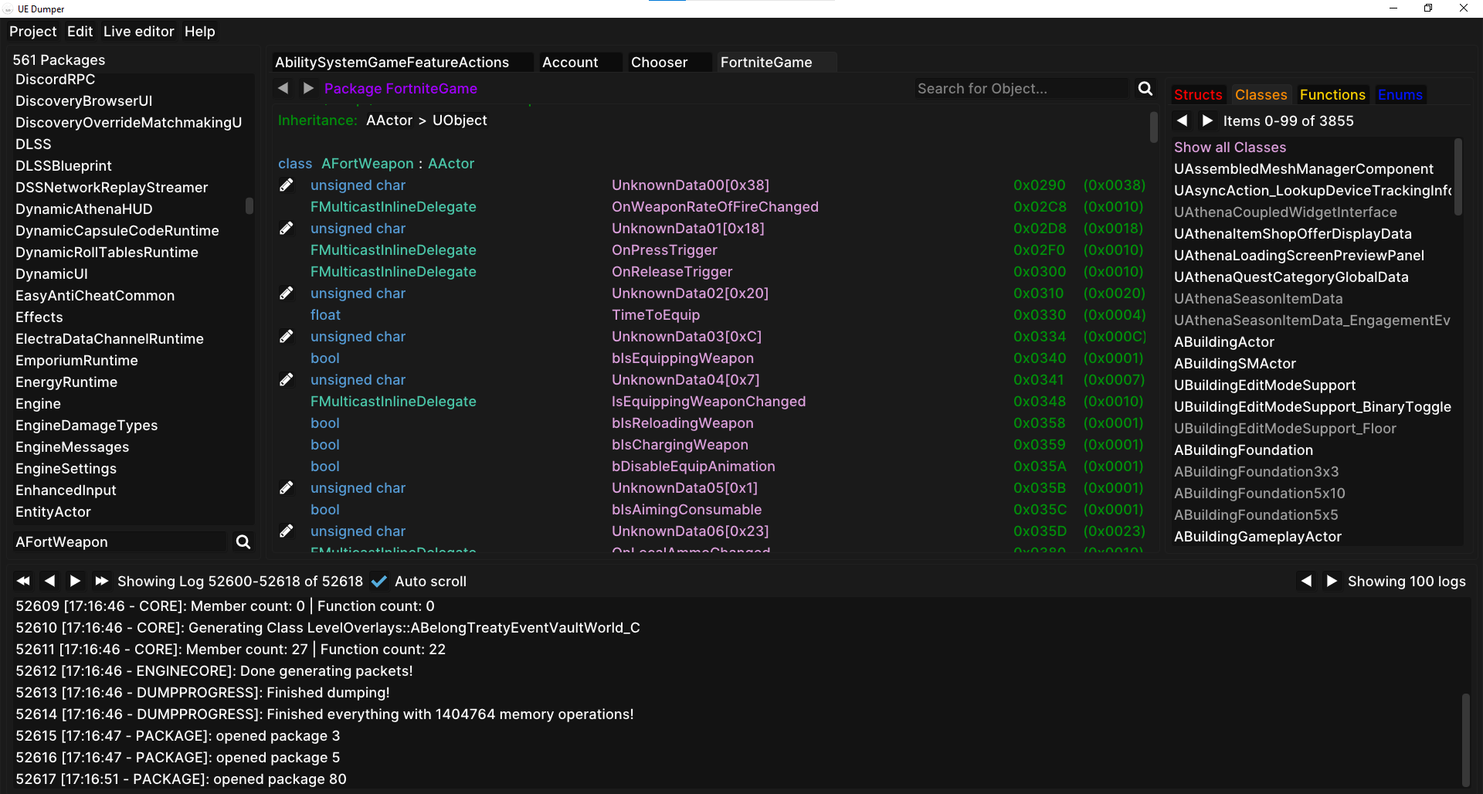Select the UAssembledMeshManagerComponent class
Viewport: 1483px width, 794px height.
point(1304,169)
